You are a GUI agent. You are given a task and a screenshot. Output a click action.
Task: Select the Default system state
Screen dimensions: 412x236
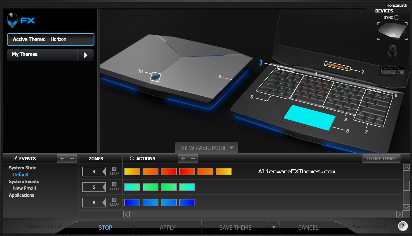(21, 175)
